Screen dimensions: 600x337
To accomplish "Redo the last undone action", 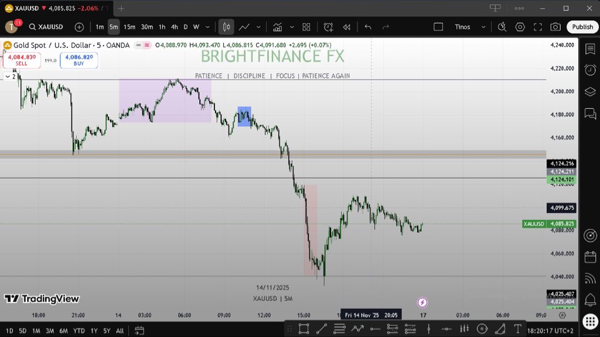I will (x=386, y=27).
